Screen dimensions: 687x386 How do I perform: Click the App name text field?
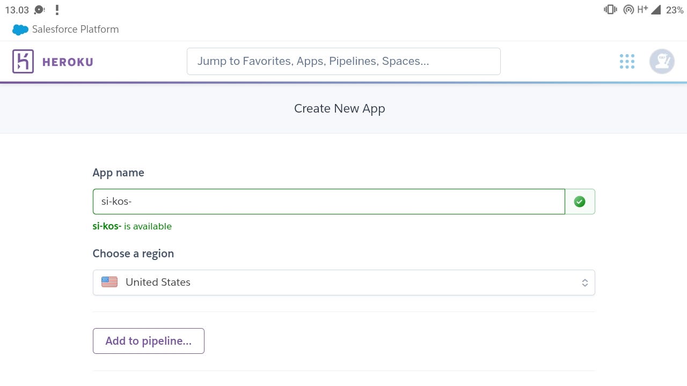coord(328,202)
